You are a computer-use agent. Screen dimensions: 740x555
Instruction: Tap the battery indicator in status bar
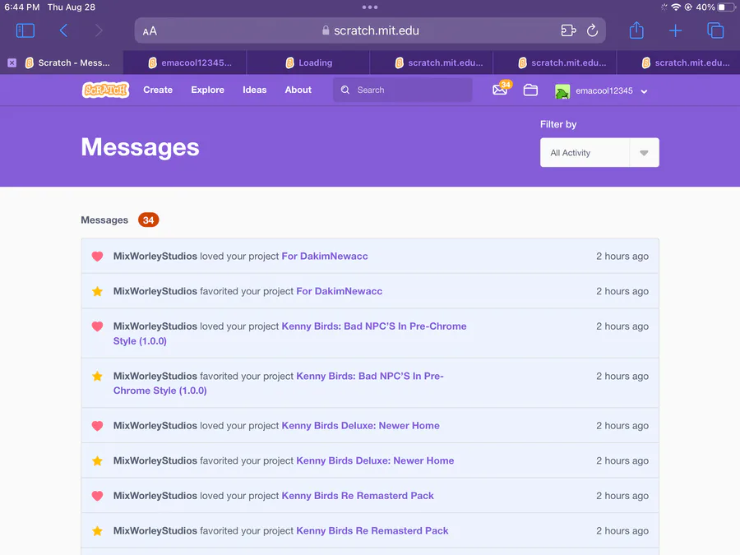click(x=726, y=7)
